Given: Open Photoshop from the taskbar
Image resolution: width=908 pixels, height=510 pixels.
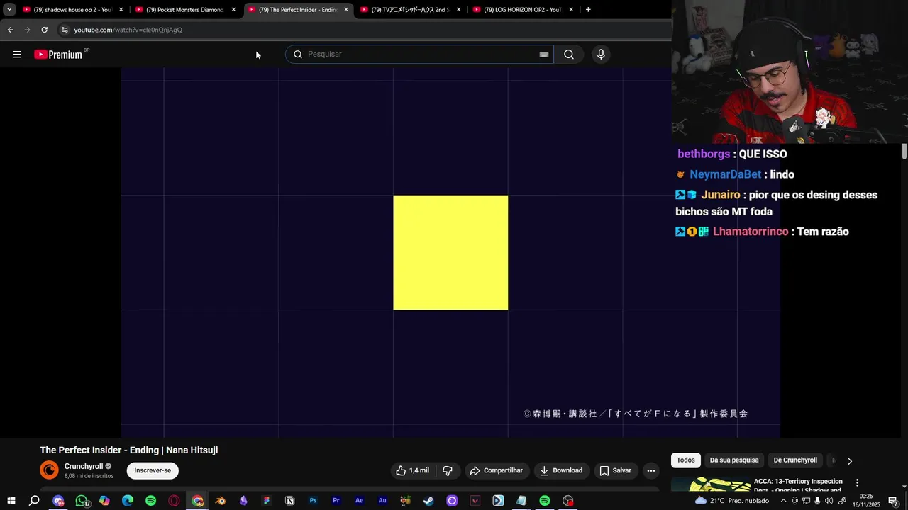Looking at the screenshot, I should coord(313,501).
